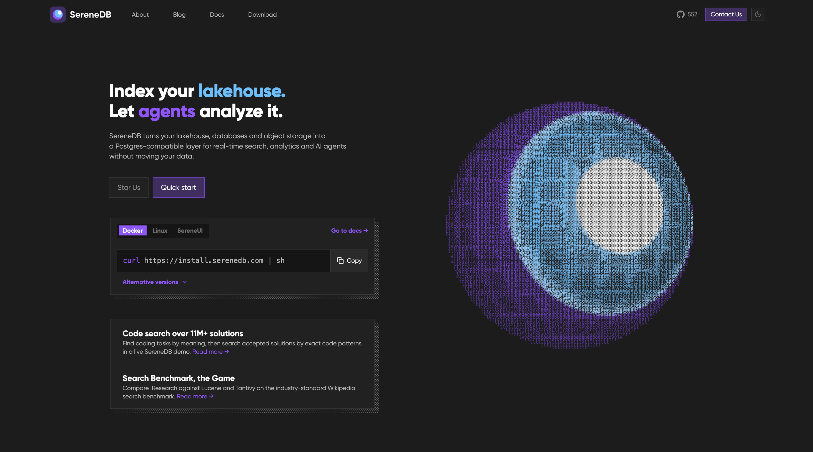
Task: Open the GitHub repository icon
Action: click(x=681, y=14)
